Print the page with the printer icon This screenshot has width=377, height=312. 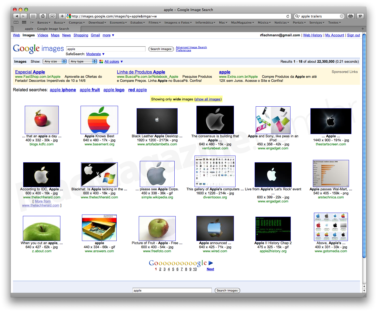[351, 16]
